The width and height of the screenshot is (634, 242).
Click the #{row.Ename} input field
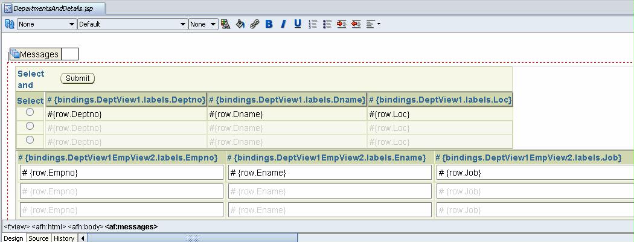pyautogui.click(x=330, y=173)
